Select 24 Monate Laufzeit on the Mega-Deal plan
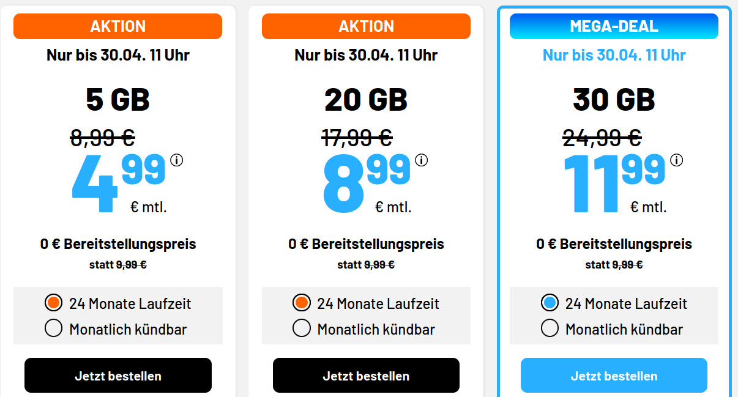The image size is (738, 397). pos(549,303)
